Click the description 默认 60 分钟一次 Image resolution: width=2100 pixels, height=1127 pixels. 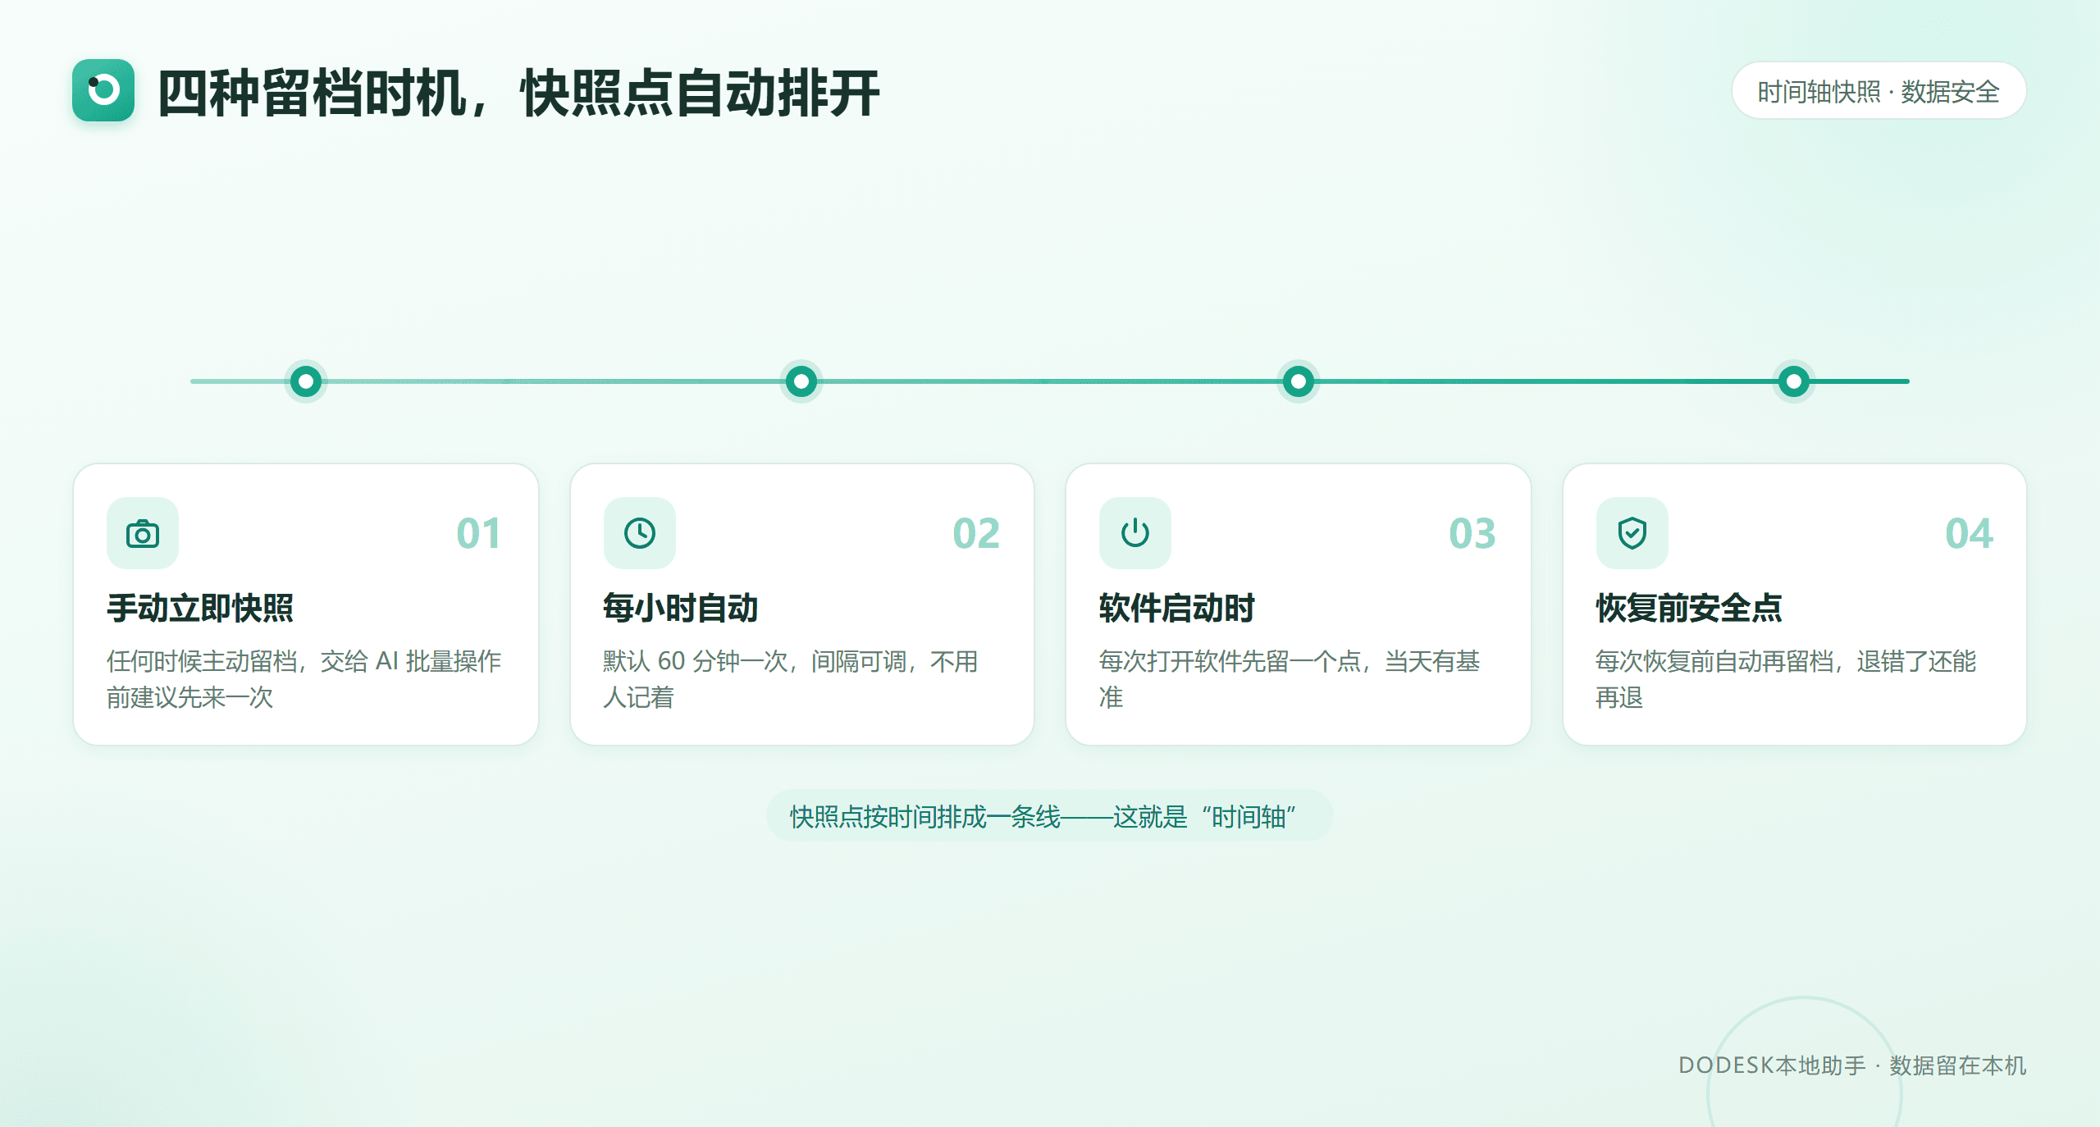[791, 679]
